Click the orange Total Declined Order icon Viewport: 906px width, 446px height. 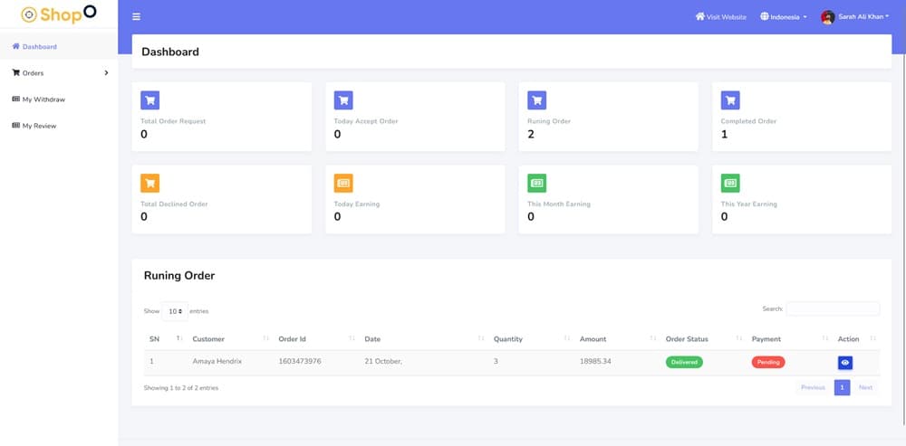[149, 184]
